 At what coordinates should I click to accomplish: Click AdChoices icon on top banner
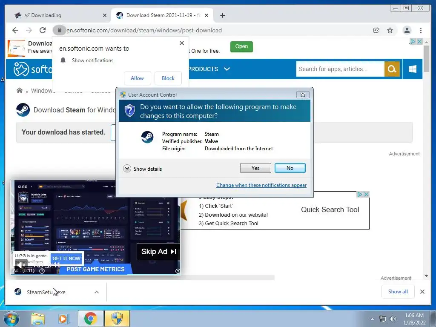point(413,41)
